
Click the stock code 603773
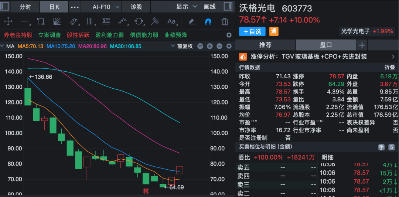click(297, 9)
